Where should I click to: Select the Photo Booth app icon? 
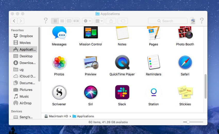point(185,33)
